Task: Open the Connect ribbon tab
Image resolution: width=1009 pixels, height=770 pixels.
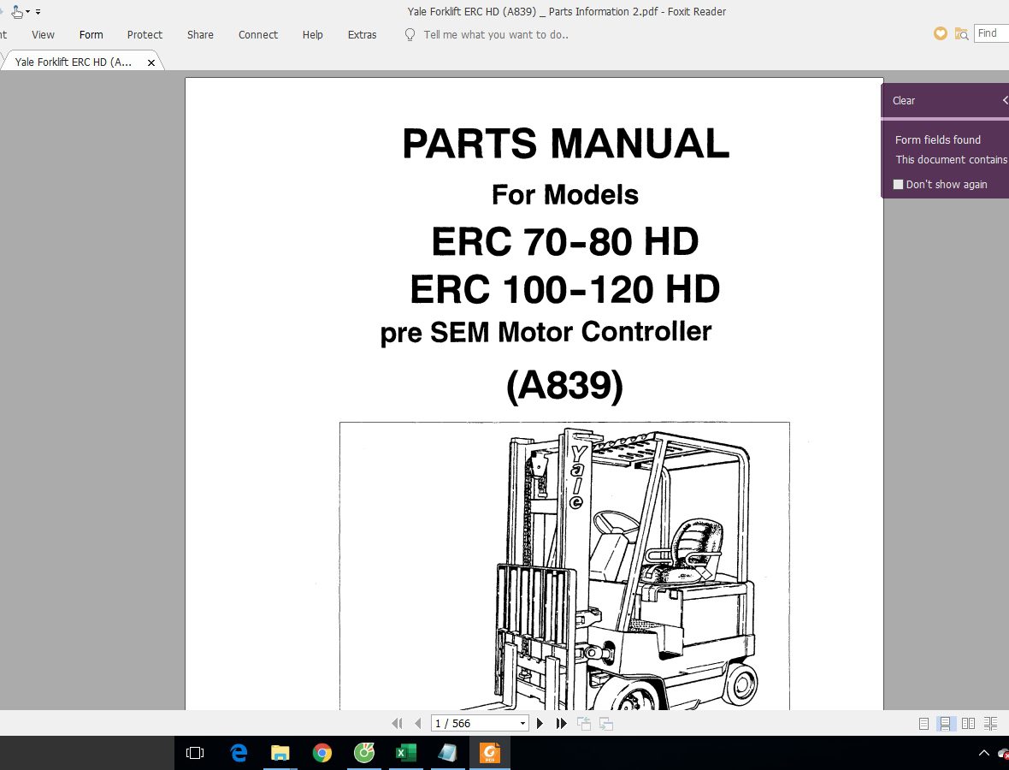Action: pyautogui.click(x=258, y=35)
